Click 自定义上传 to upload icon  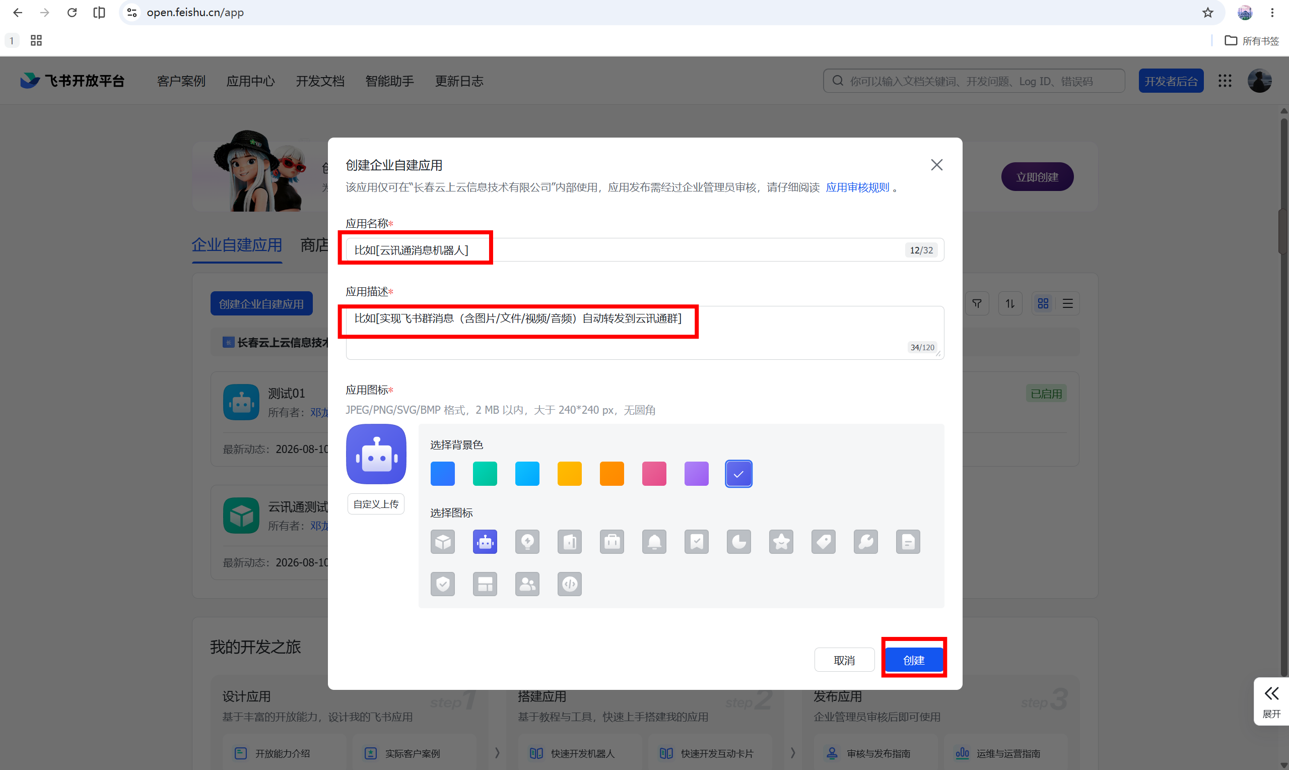(x=376, y=504)
